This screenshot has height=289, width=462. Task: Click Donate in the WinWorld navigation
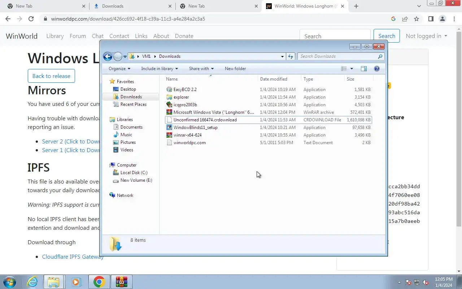(184, 36)
